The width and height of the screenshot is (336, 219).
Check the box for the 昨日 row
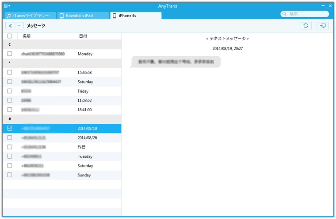pos(10,147)
